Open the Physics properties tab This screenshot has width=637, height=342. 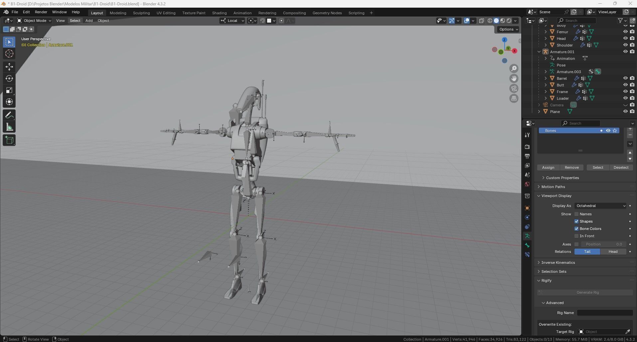coord(527,217)
